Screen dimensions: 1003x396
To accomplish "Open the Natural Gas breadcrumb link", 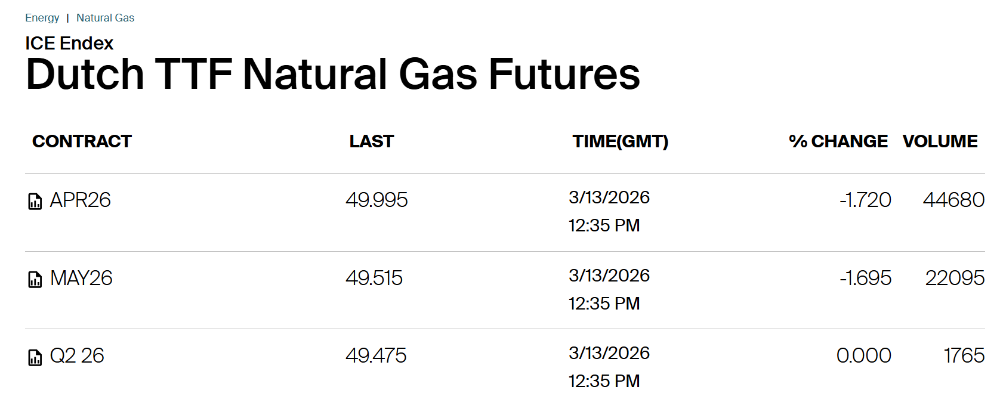I will pos(105,18).
